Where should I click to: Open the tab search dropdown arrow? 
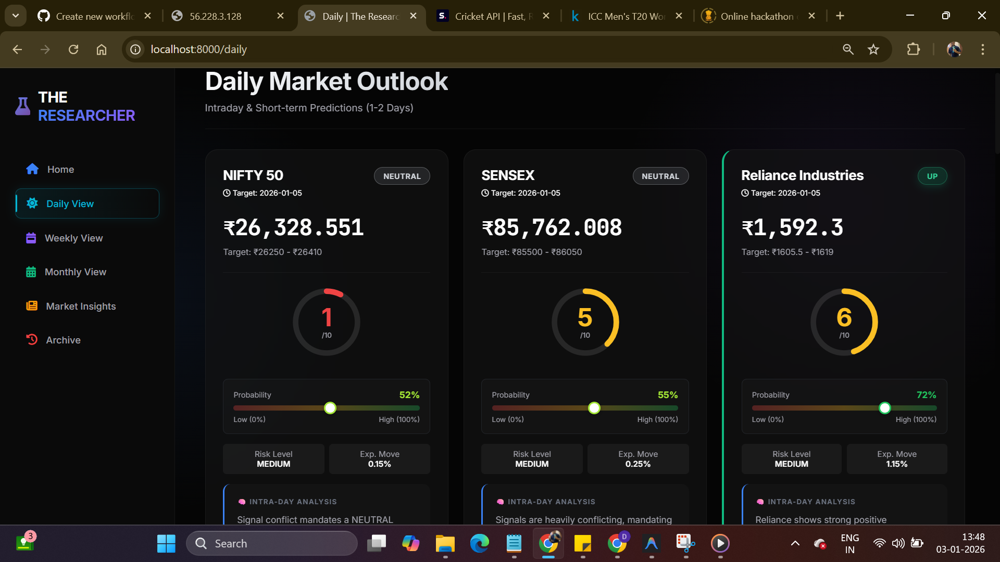coord(15,16)
